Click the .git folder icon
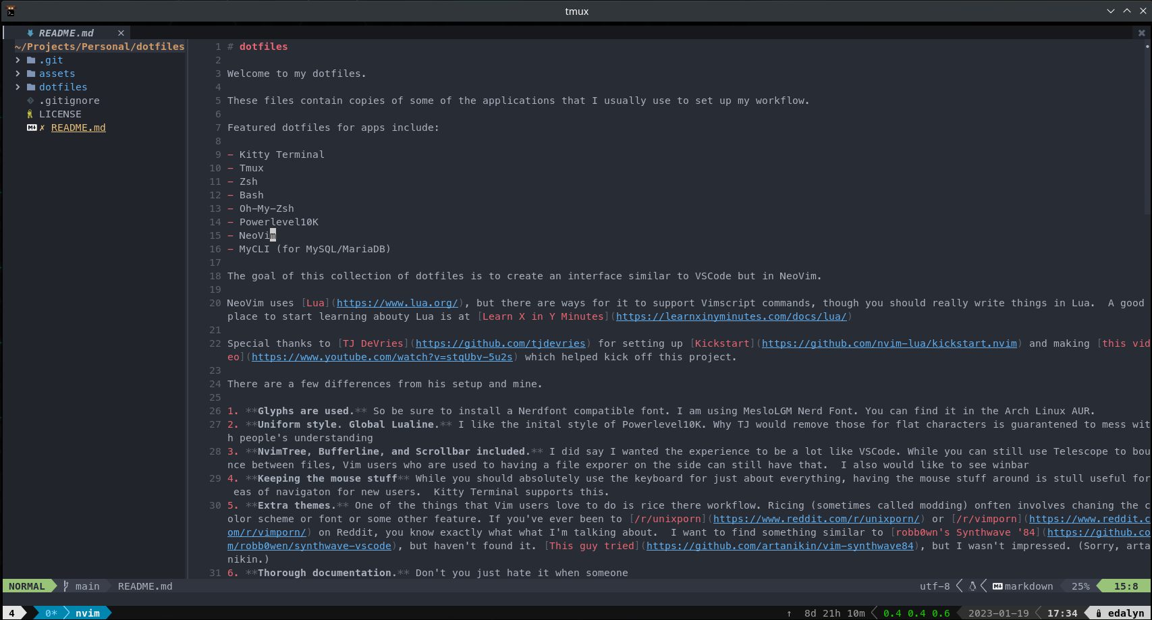Image resolution: width=1152 pixels, height=620 pixels. 31,60
